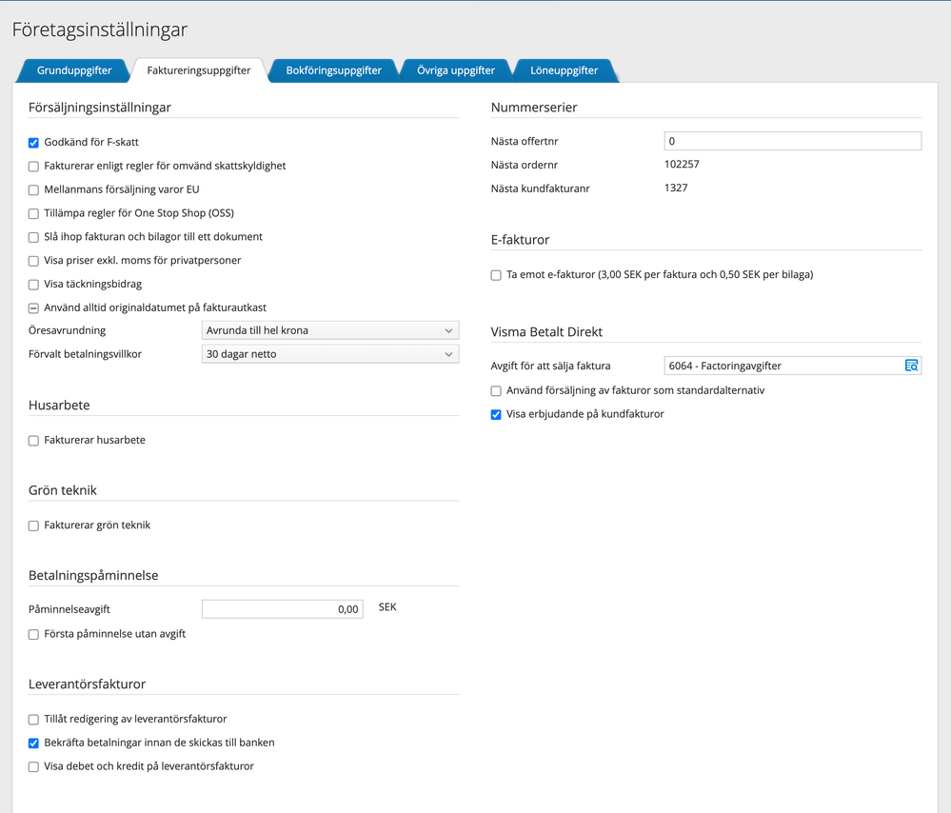
Task: Switch to the Bokföringsuppgifter tab
Action: 333,70
